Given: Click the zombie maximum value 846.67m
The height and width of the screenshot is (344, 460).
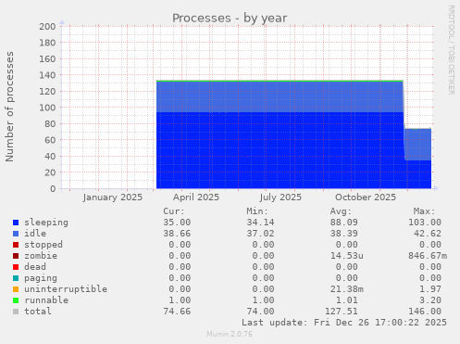Looking at the screenshot, I should coord(428,256).
